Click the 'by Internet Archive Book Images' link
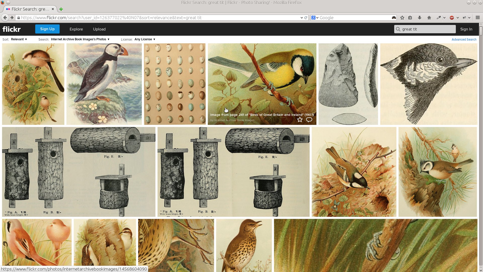Viewport: 483px width, 272px height. click(232, 120)
